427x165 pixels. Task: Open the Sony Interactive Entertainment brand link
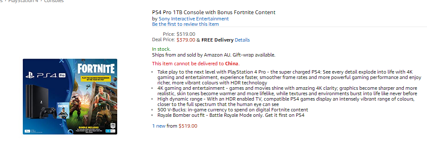pyautogui.click(x=194, y=19)
